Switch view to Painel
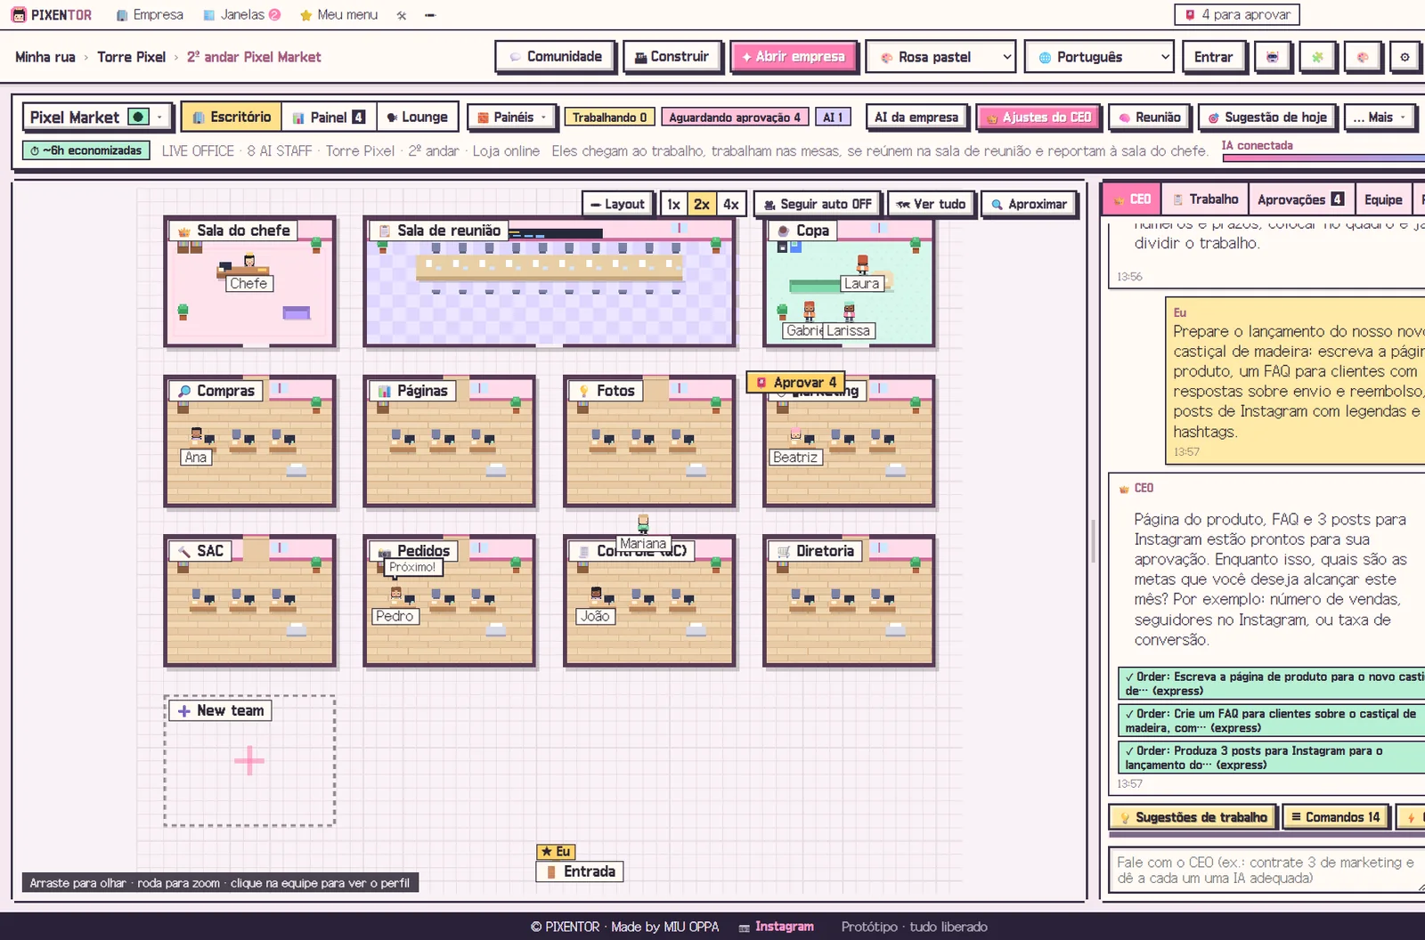This screenshot has height=940, width=1425. pyautogui.click(x=329, y=117)
